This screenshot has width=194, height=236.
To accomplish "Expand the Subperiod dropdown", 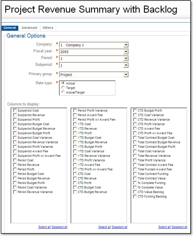I will tap(126, 65).
